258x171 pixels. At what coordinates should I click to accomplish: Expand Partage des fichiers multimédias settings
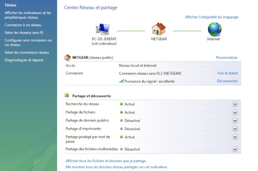tap(235, 149)
